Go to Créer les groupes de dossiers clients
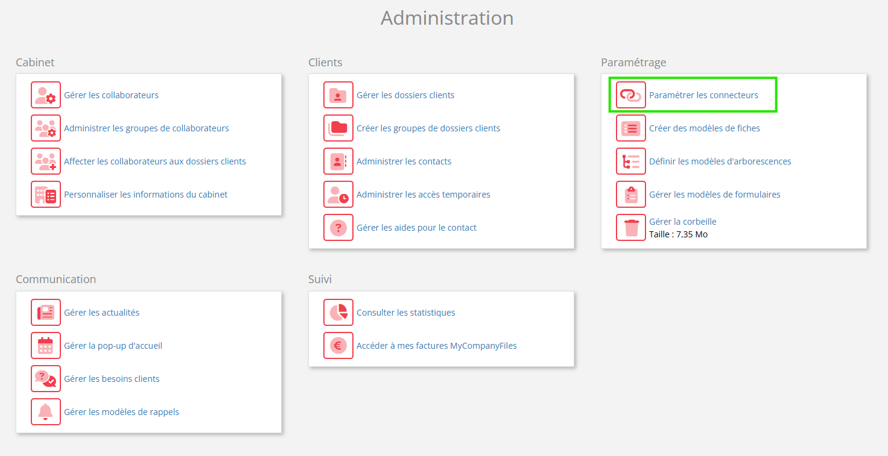The height and width of the screenshot is (456, 888). point(428,128)
